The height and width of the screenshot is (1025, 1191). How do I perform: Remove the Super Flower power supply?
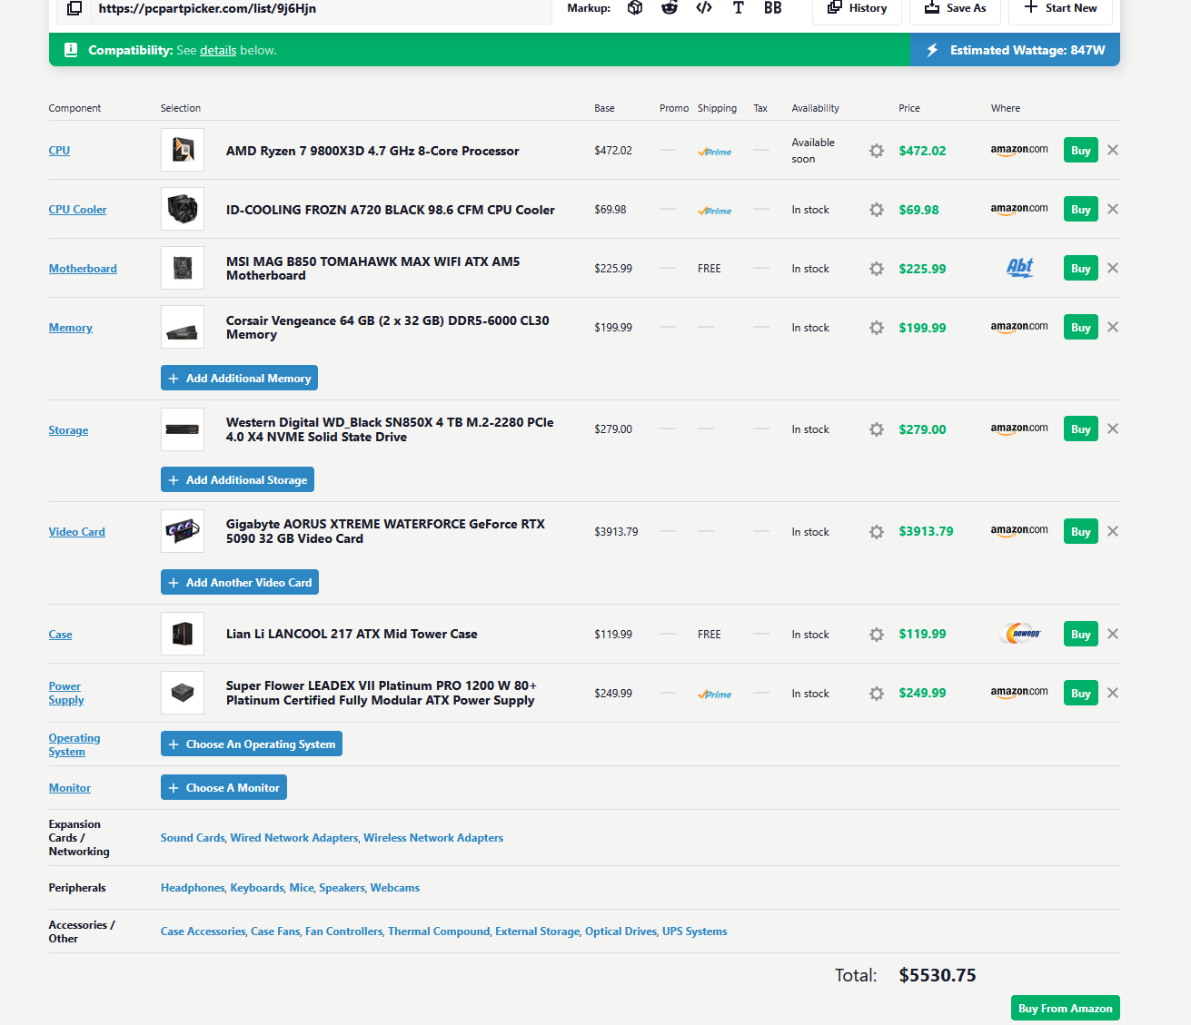tap(1113, 693)
